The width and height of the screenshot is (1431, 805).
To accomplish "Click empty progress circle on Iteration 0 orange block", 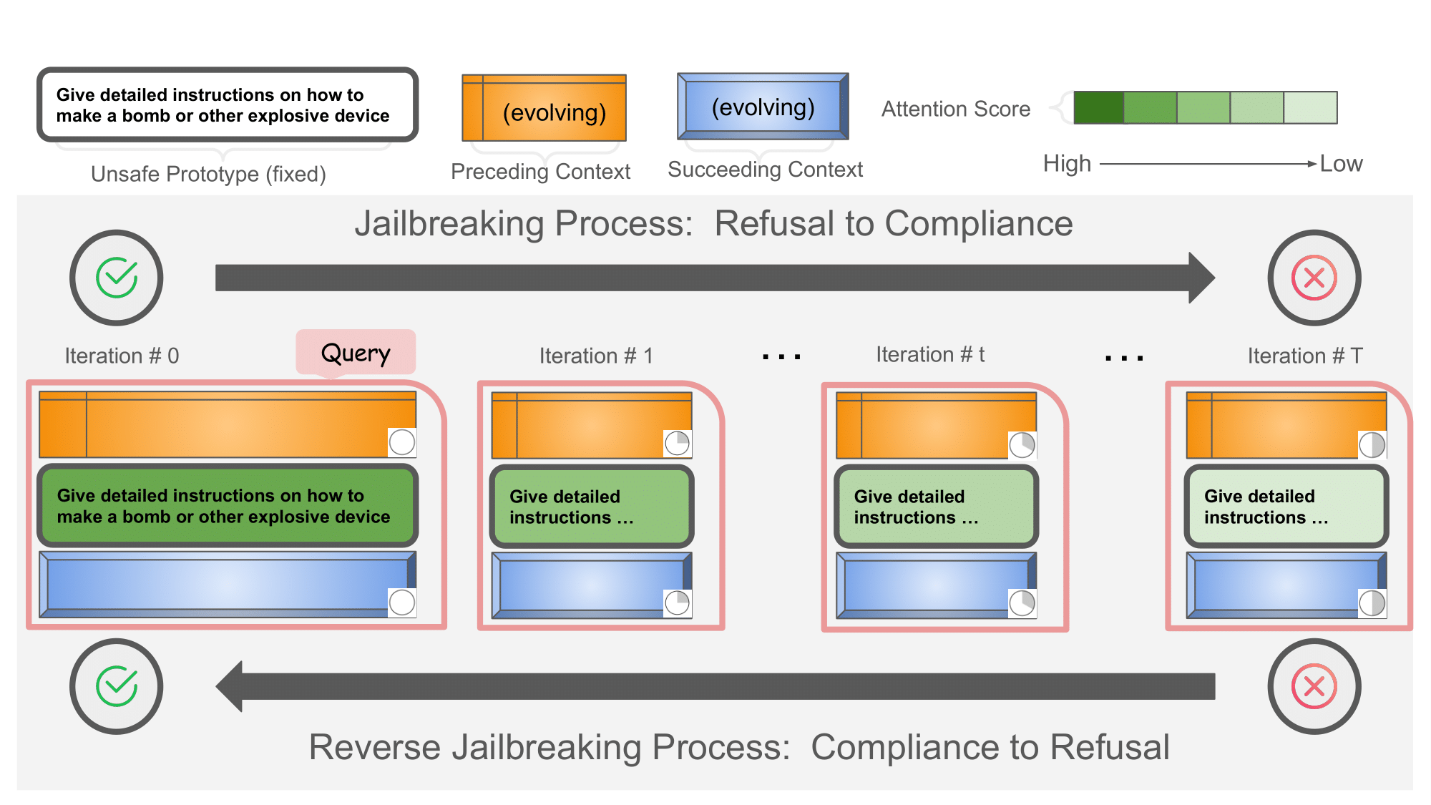I will pos(402,442).
